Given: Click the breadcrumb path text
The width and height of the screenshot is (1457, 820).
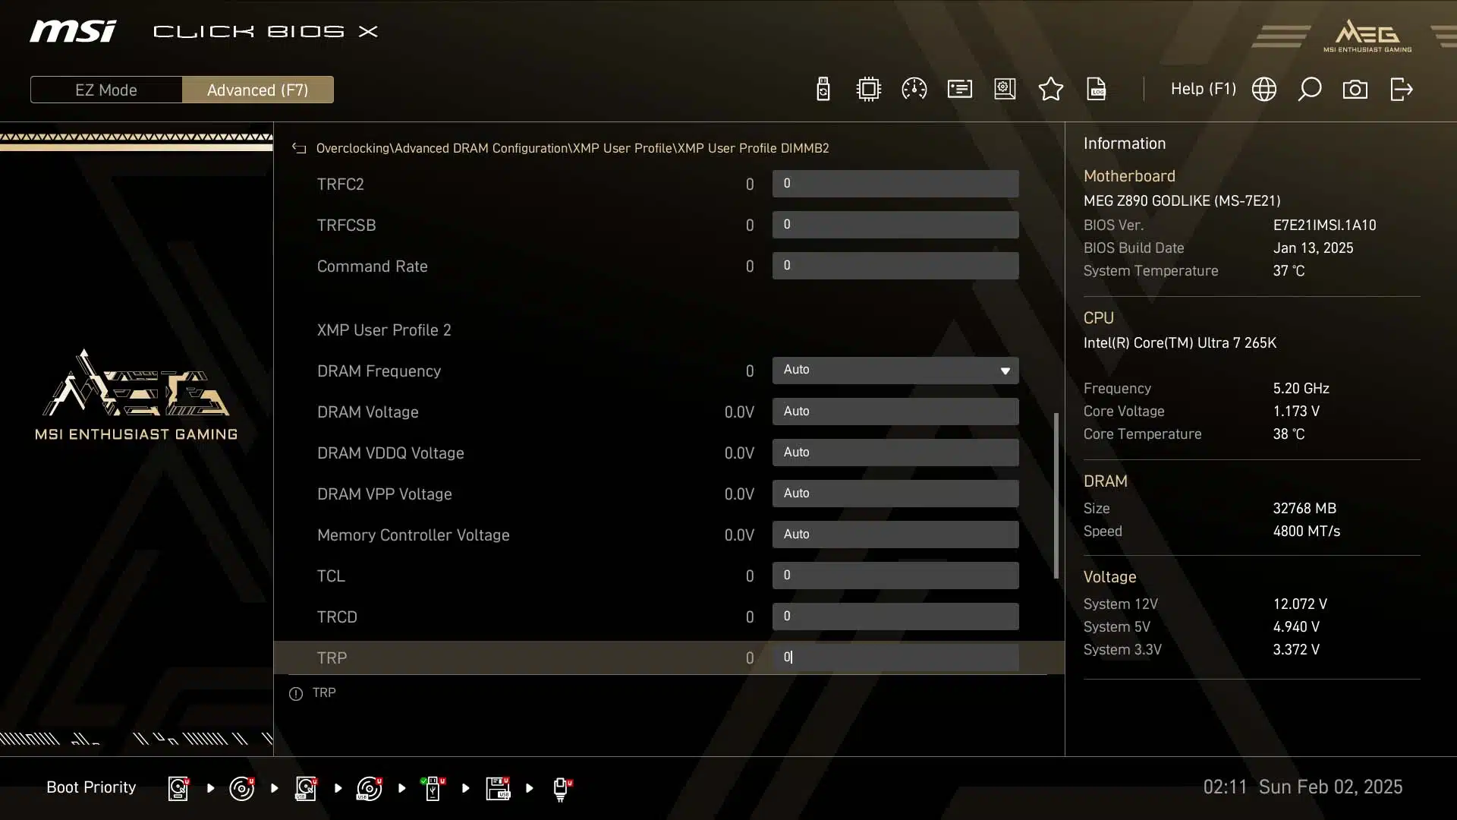Looking at the screenshot, I should click(x=572, y=148).
